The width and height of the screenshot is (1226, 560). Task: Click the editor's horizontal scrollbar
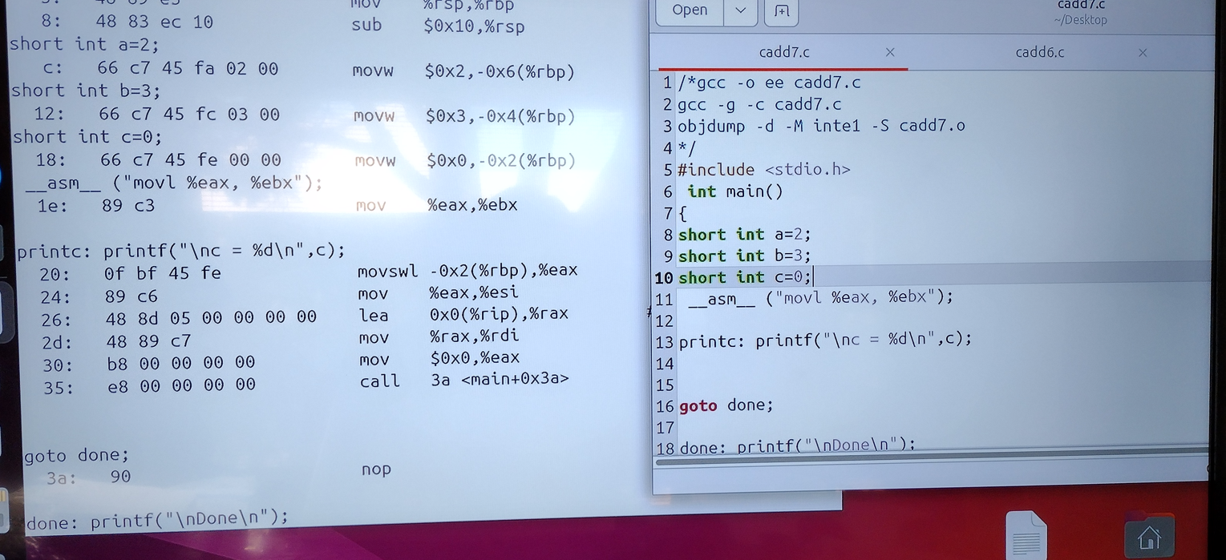(930, 461)
